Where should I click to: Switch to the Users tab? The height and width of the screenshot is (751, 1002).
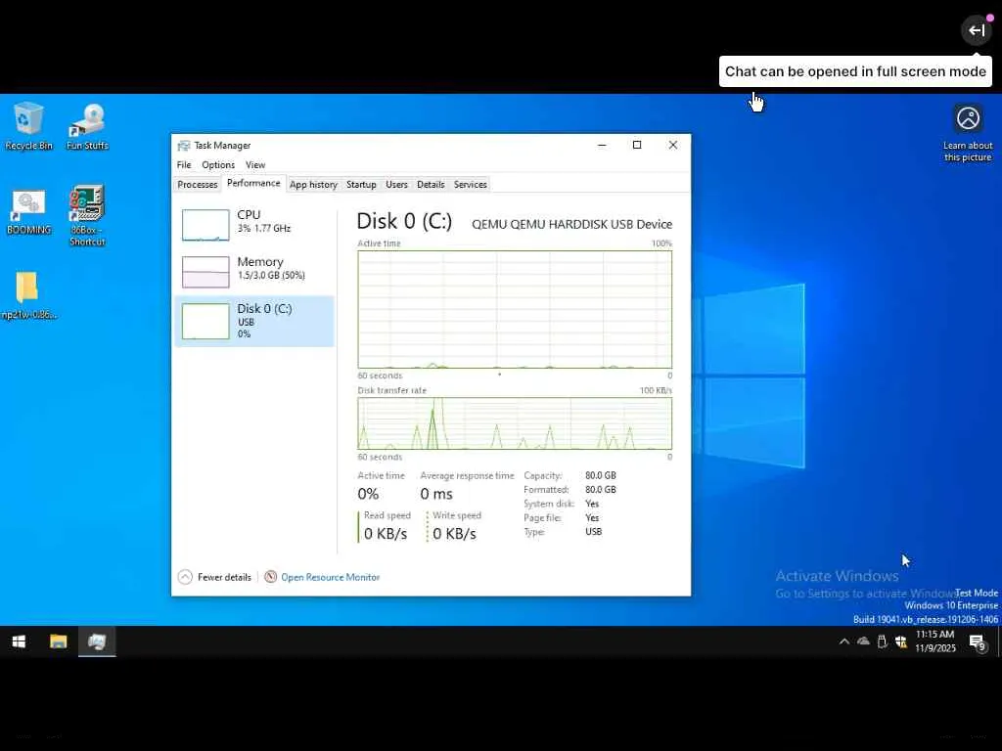(396, 185)
